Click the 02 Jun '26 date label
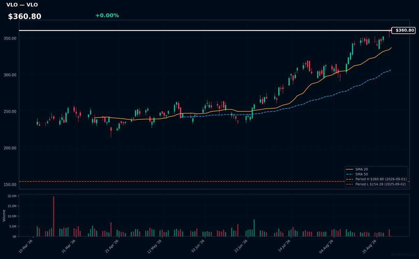 tap(197, 246)
